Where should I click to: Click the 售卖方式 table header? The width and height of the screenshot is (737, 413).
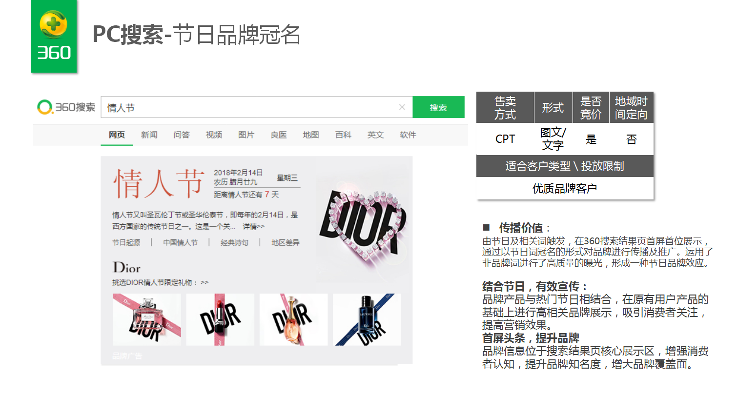click(x=505, y=108)
